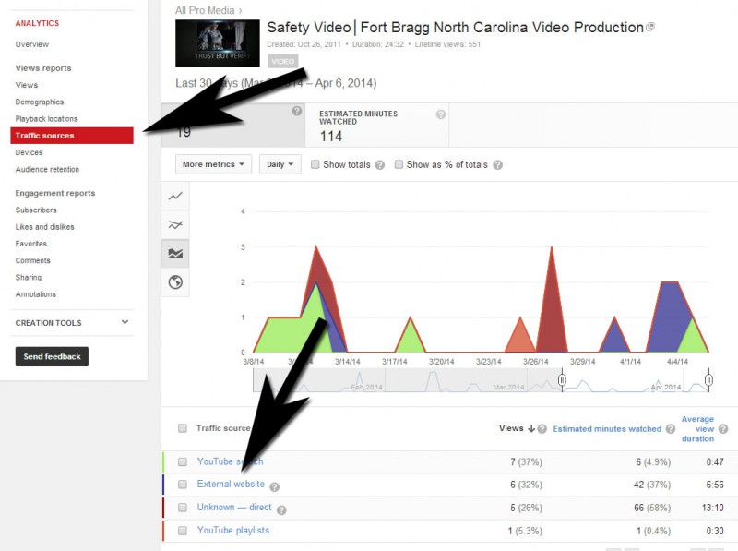Screen dimensions: 738x551
Task: Open the Unknown — direct traffic source link
Action: click(x=234, y=508)
